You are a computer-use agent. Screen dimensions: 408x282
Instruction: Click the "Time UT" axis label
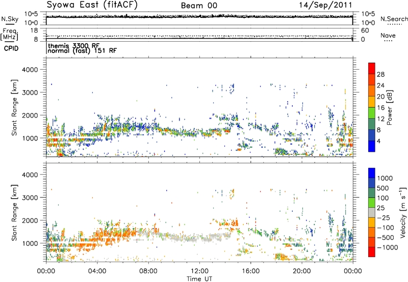pyautogui.click(x=199, y=279)
